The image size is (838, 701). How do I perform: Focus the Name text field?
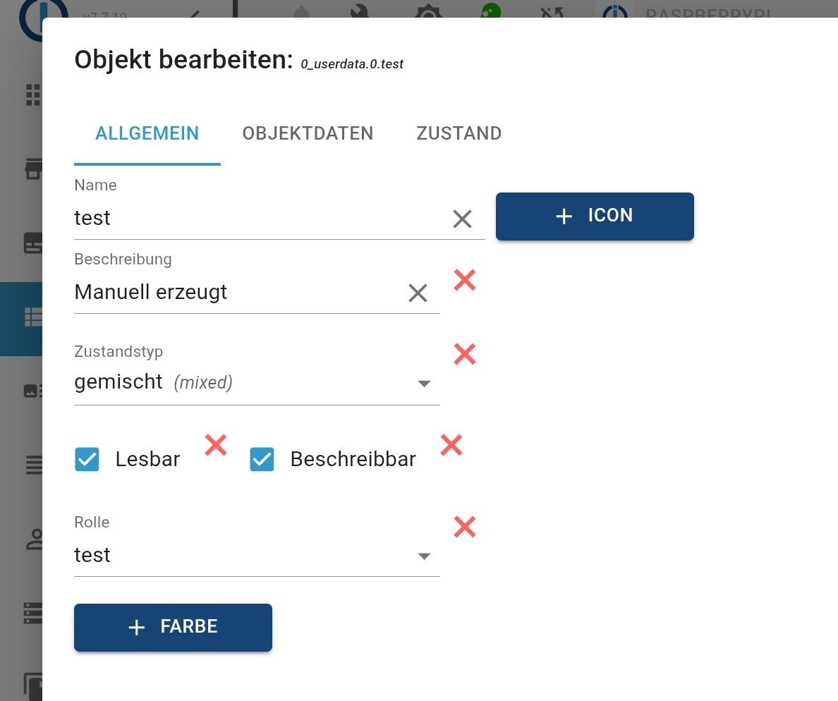pos(257,219)
